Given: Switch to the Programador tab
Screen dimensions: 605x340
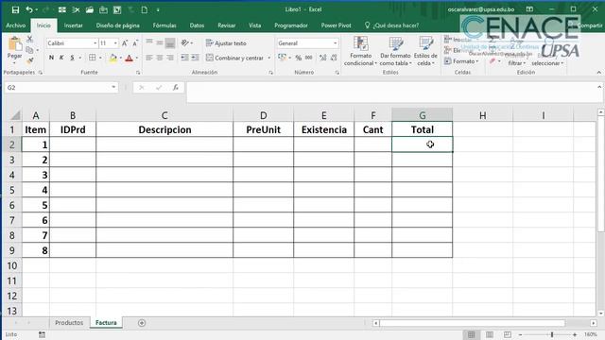Looking at the screenshot, I should coord(291,25).
